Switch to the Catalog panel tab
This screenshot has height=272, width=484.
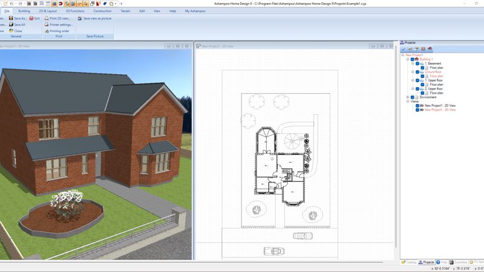pyautogui.click(x=409, y=262)
